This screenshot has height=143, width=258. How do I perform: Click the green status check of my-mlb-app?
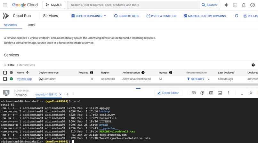coord(11,79)
